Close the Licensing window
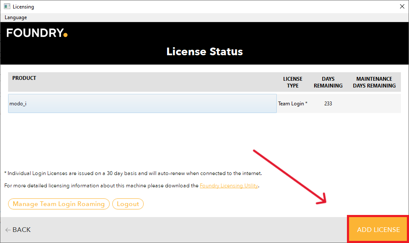Image resolution: width=409 pixels, height=243 pixels. tap(402, 6)
